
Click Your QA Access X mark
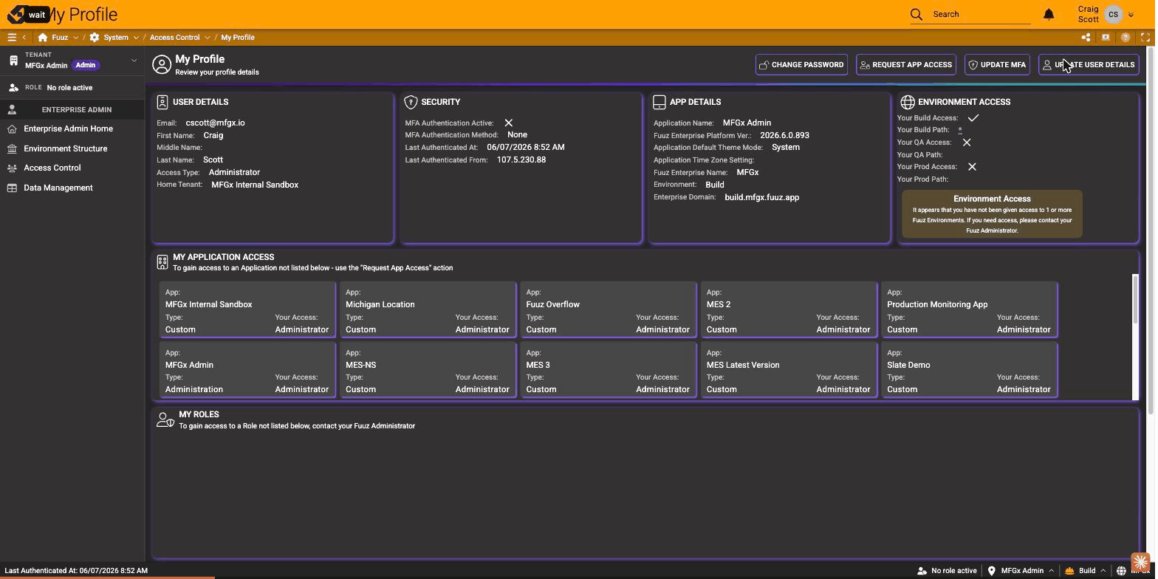click(x=967, y=142)
